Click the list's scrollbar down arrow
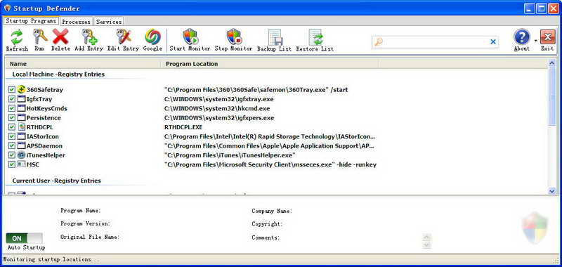Image resolution: width=562 pixels, height=267 pixels. 552,191
